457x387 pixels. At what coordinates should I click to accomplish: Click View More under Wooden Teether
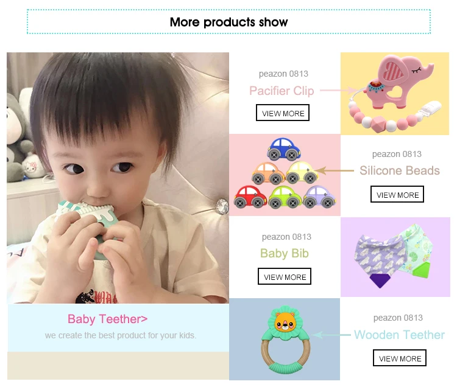pos(400,358)
